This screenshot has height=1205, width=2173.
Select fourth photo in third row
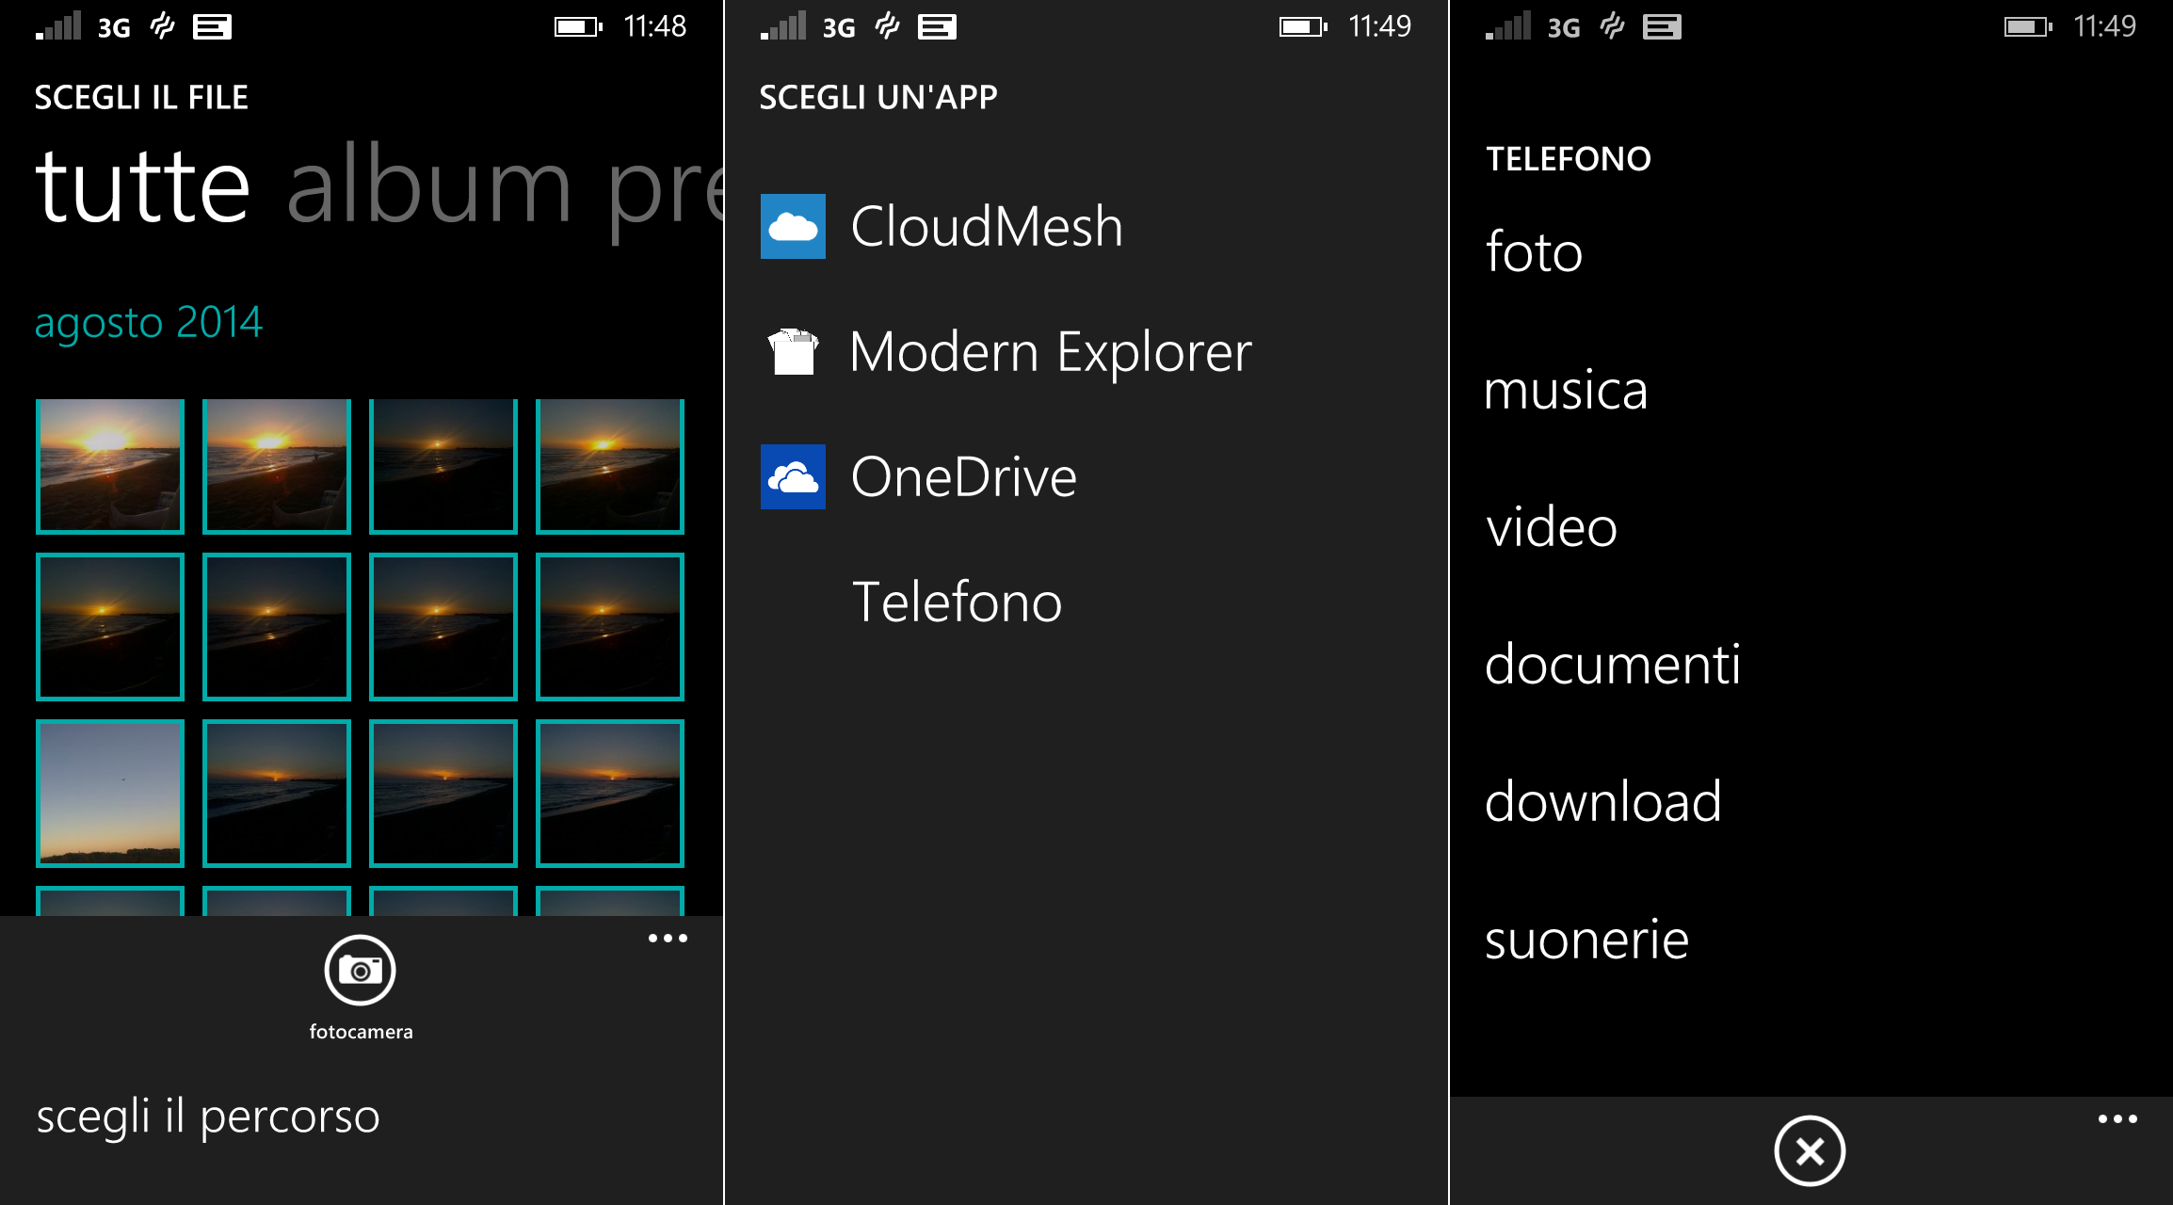click(x=610, y=794)
